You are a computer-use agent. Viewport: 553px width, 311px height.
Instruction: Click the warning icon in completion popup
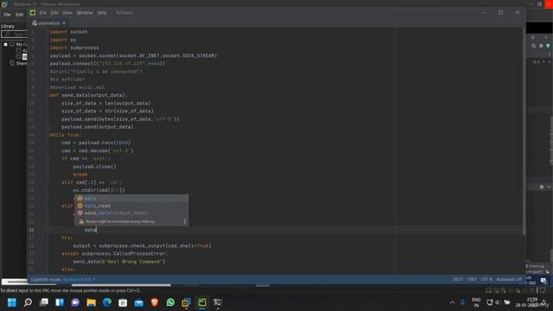(x=81, y=221)
